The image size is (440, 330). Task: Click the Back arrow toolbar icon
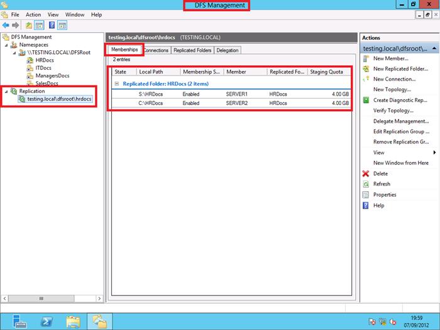point(6,26)
